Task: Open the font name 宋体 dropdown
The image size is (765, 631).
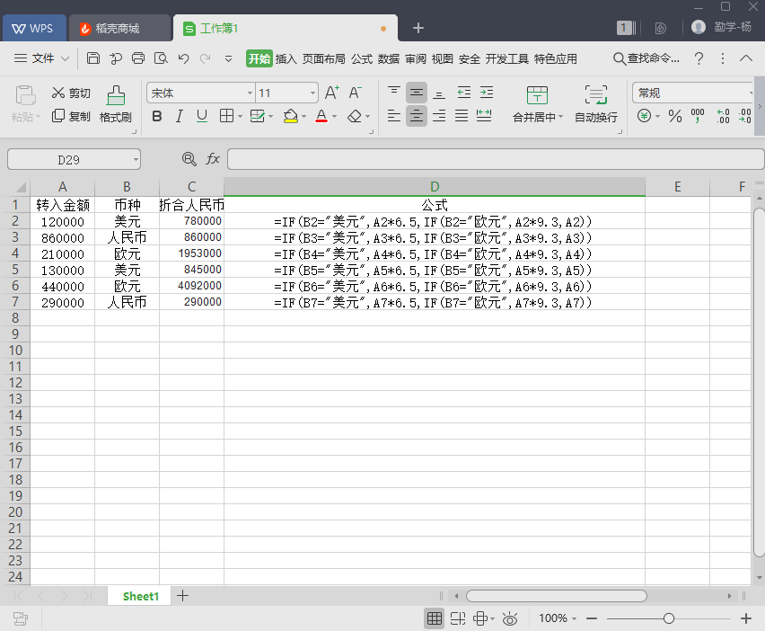Action: pos(250,93)
